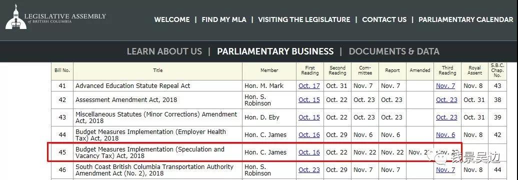Screen dimensions: 518x180
Task: Open Bill 43 first reading Oct. 15
Action: [309, 117]
